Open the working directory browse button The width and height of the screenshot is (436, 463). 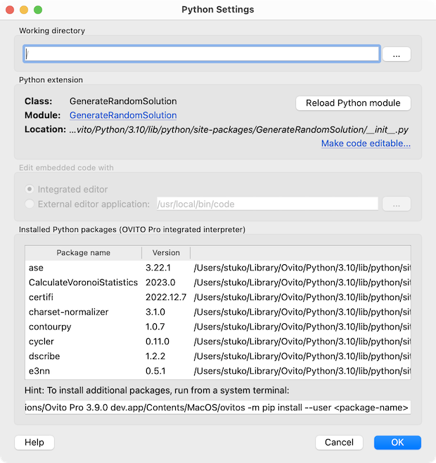[x=397, y=55]
